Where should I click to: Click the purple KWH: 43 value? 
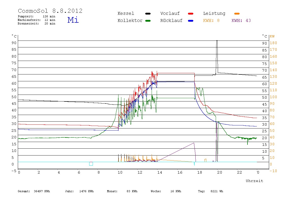pyautogui.click(x=241, y=21)
